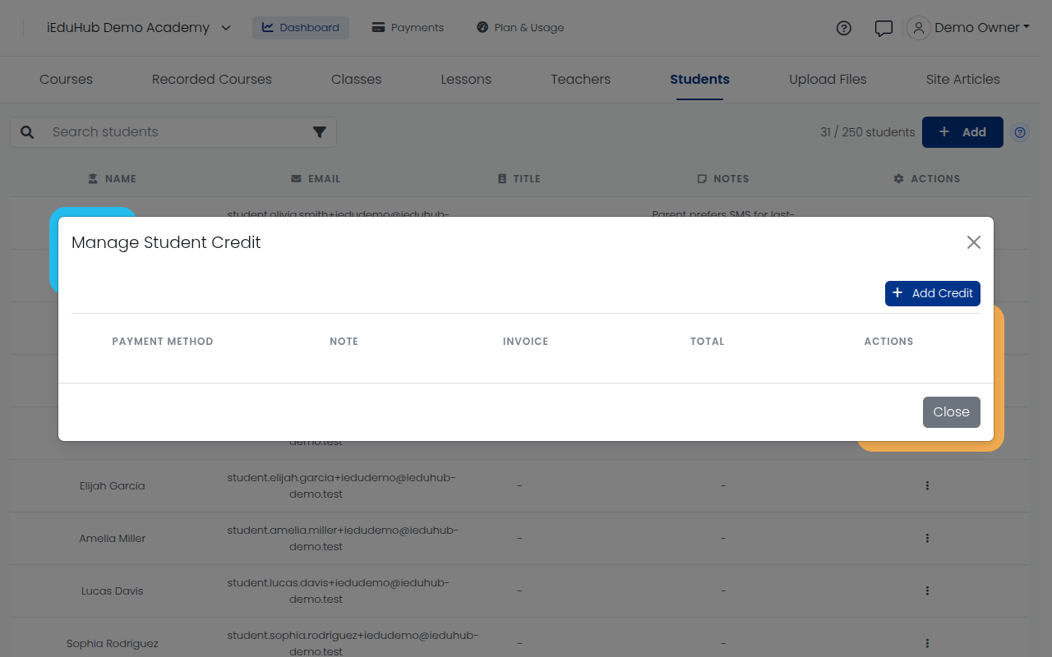Click the search magnifier icon
This screenshot has height=657, width=1052.
[27, 132]
